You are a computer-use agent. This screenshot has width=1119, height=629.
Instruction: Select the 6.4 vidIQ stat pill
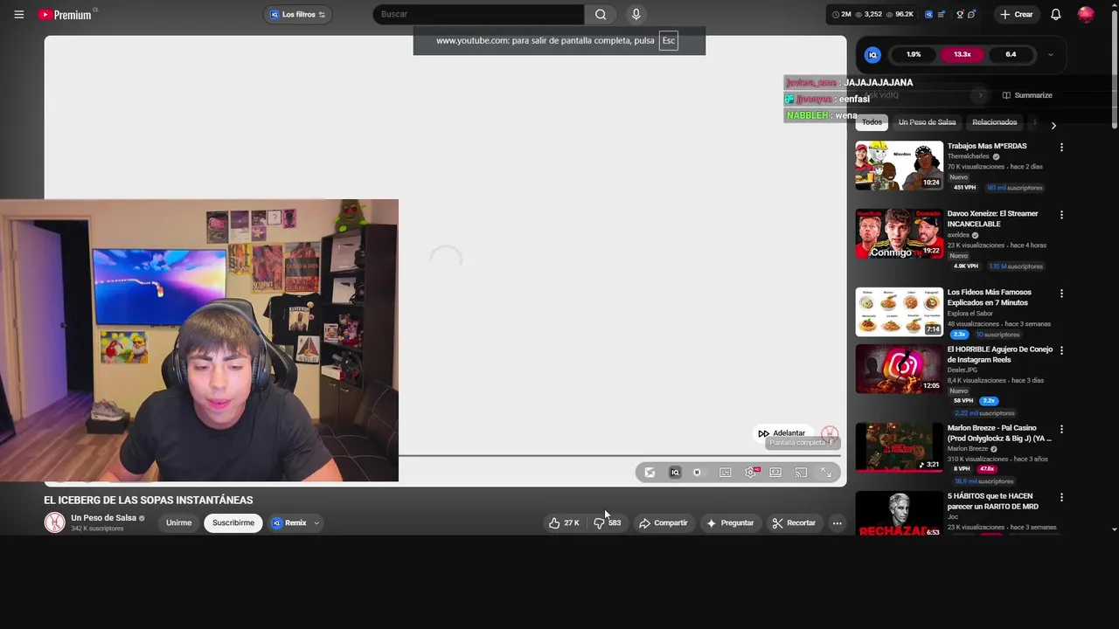point(1011,54)
